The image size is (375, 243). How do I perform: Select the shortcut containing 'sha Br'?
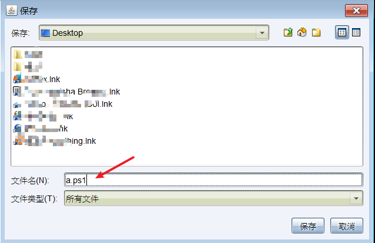(x=66, y=92)
